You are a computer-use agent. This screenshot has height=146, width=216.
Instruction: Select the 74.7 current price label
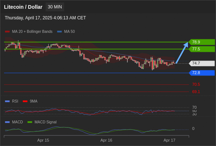[x=202, y=63]
